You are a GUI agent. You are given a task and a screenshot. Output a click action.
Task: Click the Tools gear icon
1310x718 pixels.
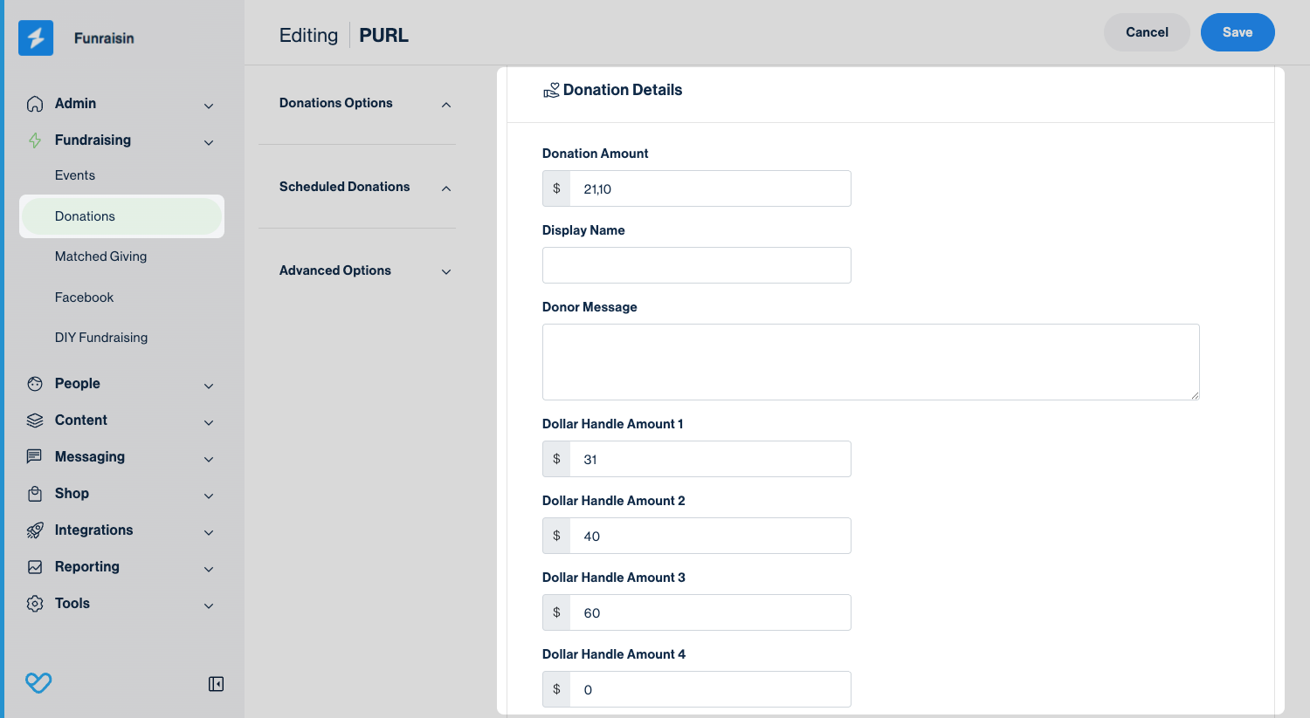click(35, 604)
